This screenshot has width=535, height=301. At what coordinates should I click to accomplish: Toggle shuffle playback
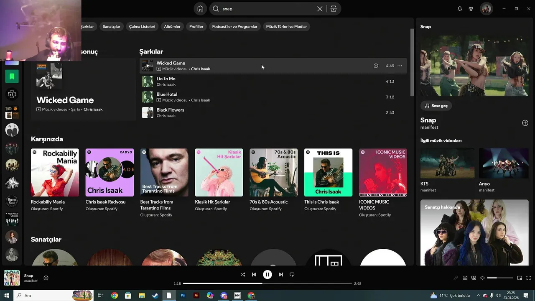243,275
